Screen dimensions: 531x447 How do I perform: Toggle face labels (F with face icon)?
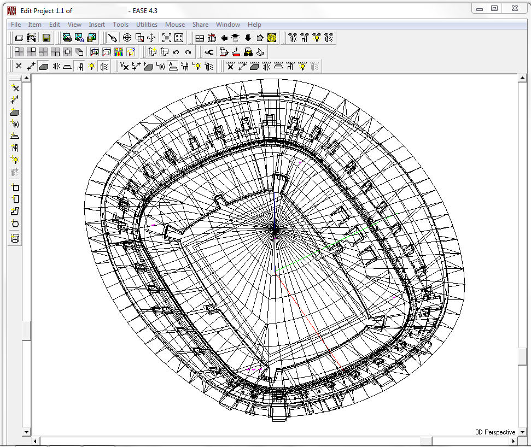(149, 66)
